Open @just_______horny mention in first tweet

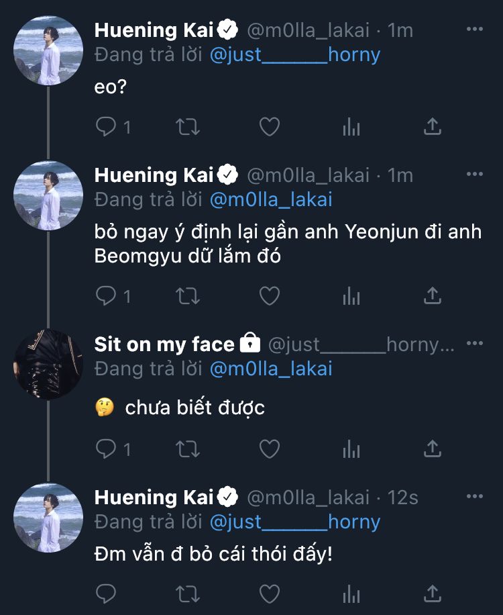pos(295,54)
